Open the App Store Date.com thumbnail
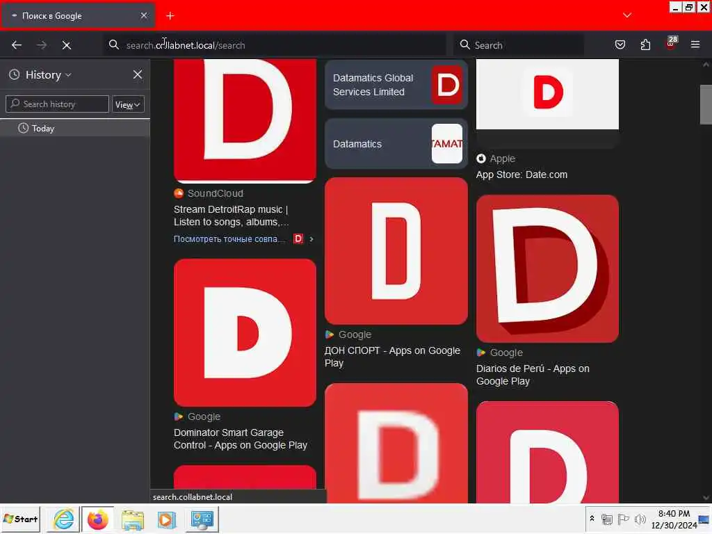Screen dimensions: 712x534 tap(547, 94)
